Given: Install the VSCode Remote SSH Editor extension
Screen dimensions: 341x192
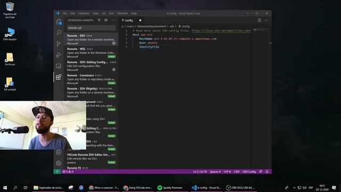Looking at the screenshot, I should click(111, 162).
